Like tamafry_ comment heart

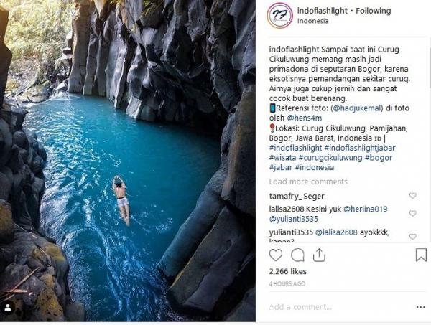click(x=412, y=196)
